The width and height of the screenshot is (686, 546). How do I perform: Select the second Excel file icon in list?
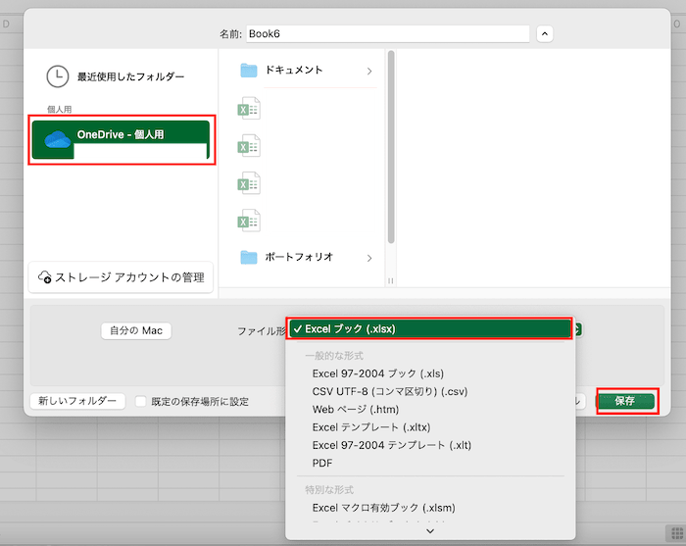click(x=249, y=145)
